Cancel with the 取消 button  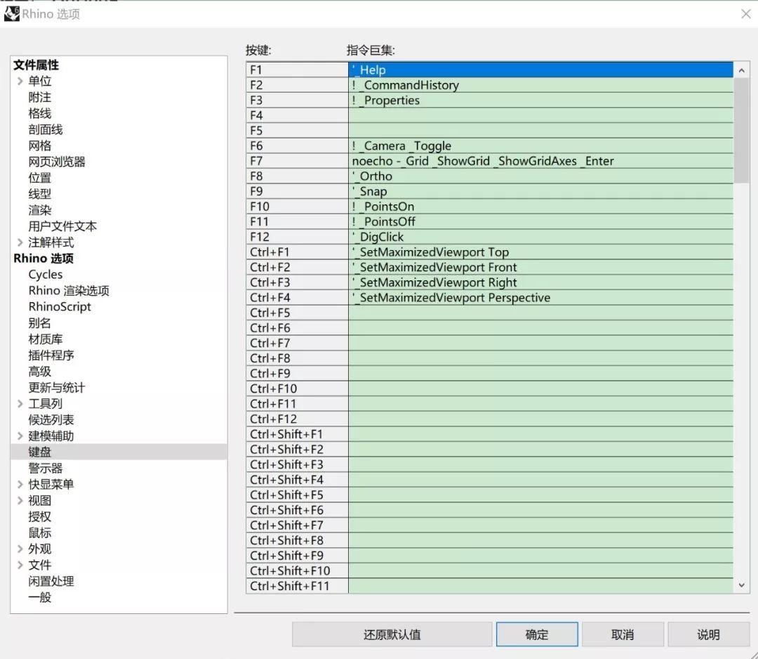[x=623, y=634]
